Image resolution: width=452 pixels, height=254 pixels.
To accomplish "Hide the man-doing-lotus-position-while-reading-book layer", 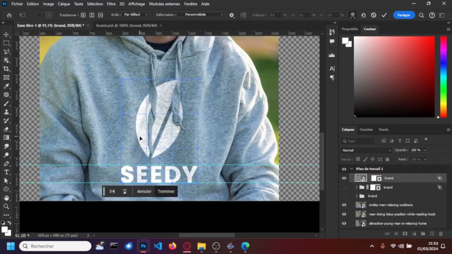I will click(x=344, y=214).
